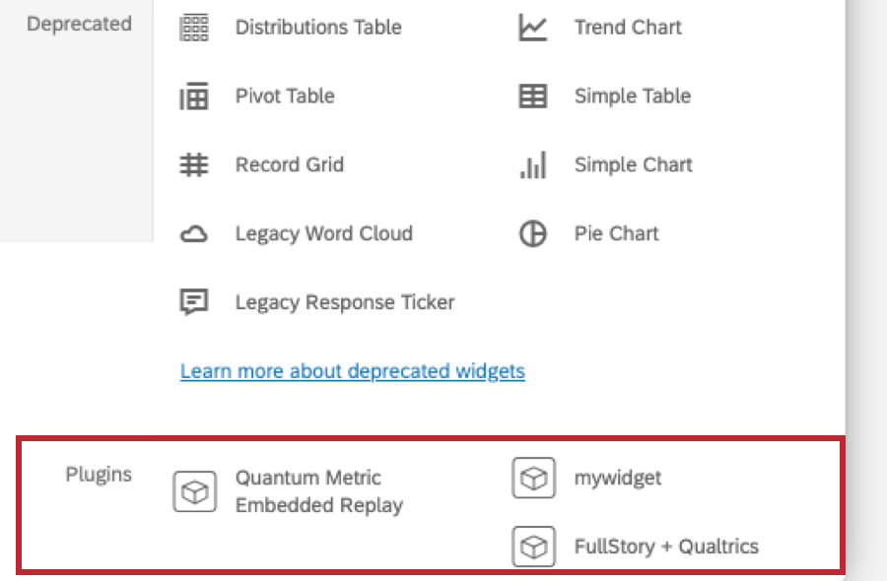This screenshot has height=581, width=887.
Task: Select the Record Grid icon
Action: tap(194, 164)
